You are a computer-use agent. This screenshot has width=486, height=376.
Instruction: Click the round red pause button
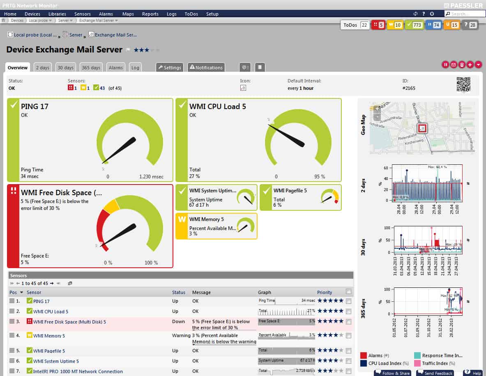tap(445, 64)
